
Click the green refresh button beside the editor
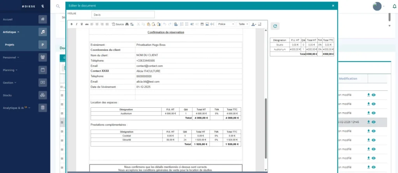(x=275, y=26)
